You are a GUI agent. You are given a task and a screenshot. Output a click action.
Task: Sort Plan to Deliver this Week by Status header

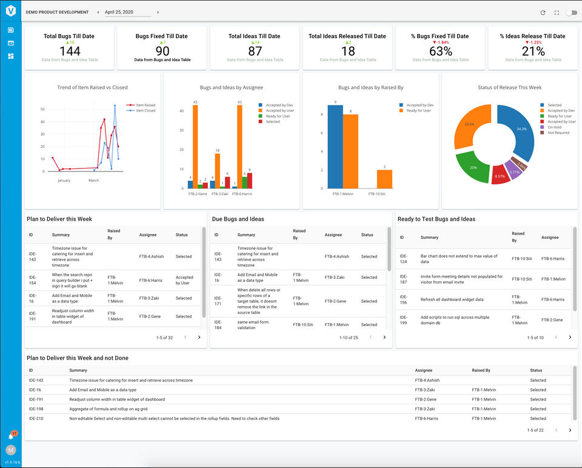[181, 235]
